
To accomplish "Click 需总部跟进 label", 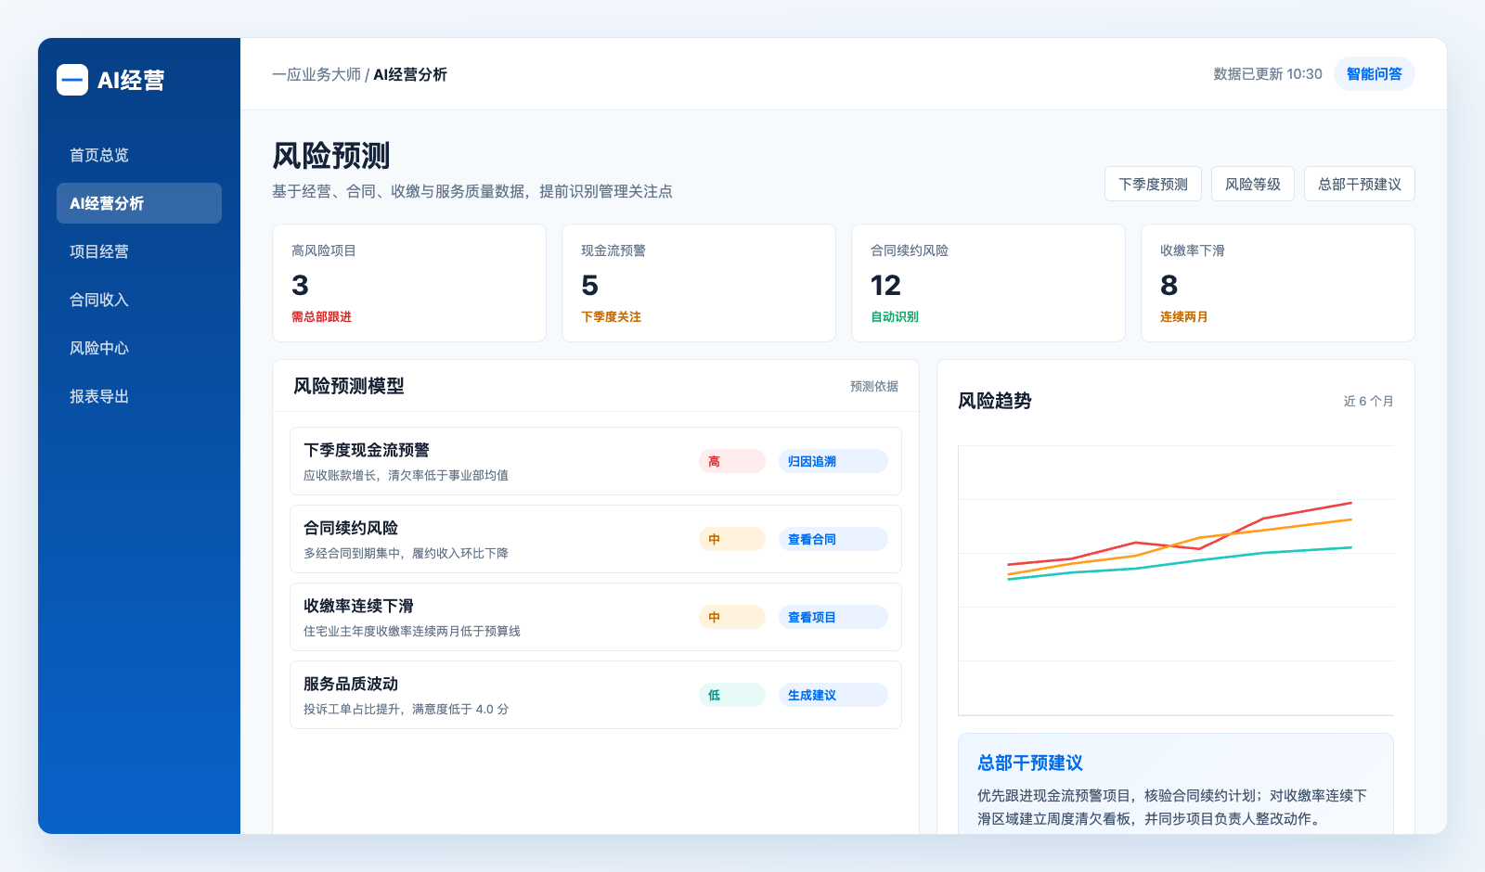I will click(321, 316).
